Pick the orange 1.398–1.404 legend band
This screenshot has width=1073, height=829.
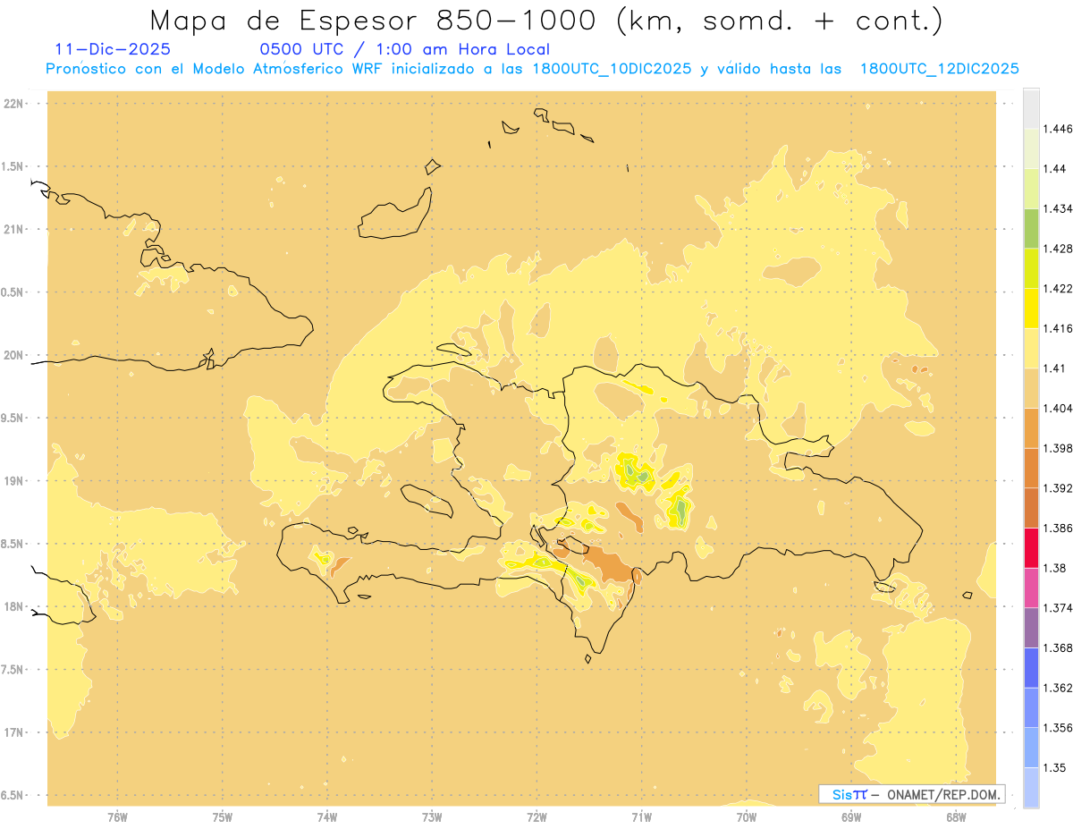1031,427
